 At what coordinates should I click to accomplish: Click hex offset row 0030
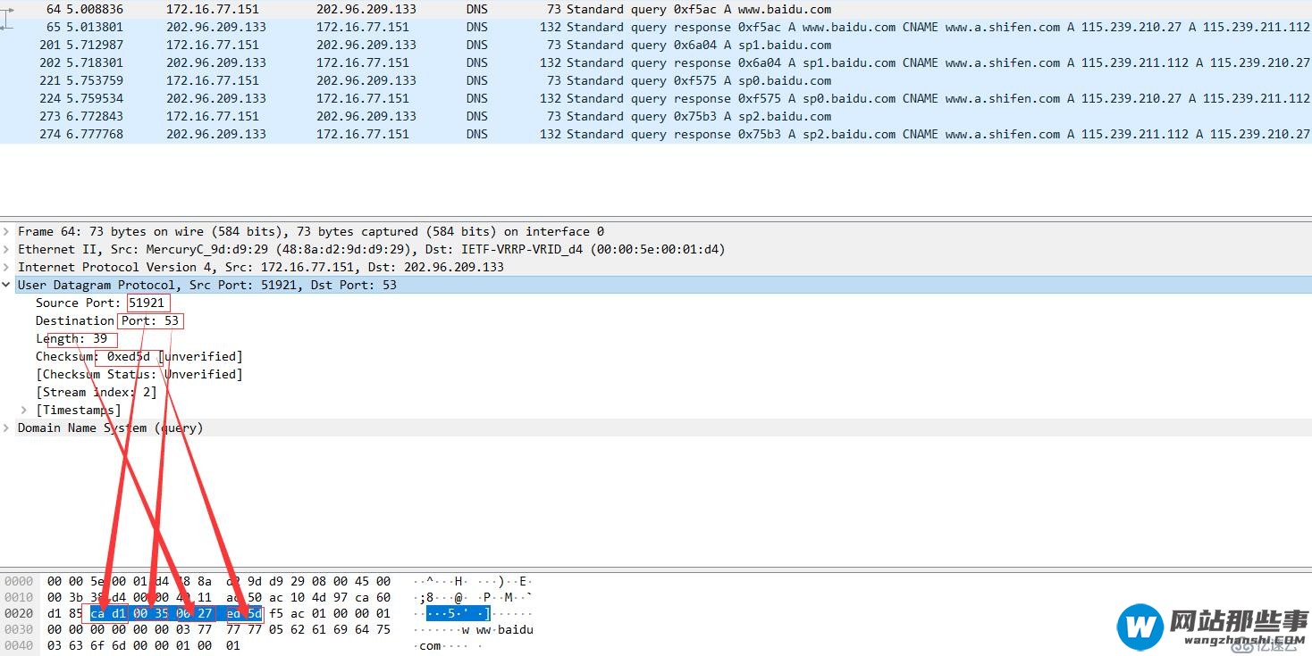[x=19, y=629]
